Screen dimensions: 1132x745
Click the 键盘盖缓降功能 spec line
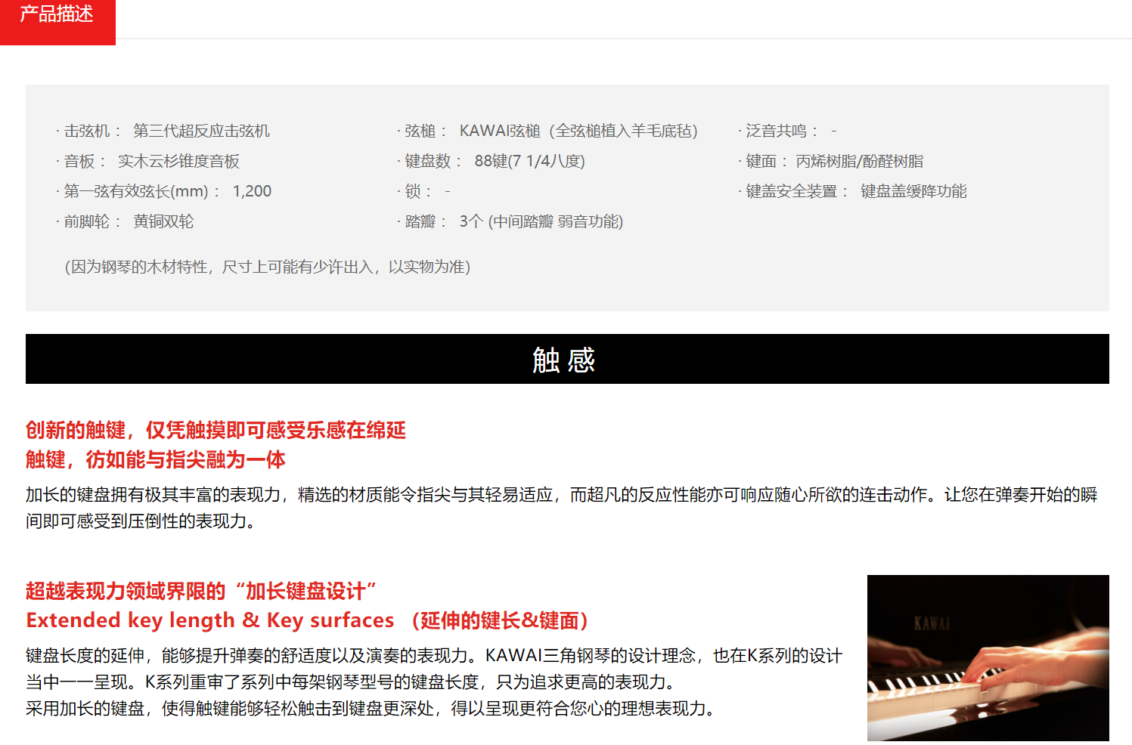tap(853, 191)
